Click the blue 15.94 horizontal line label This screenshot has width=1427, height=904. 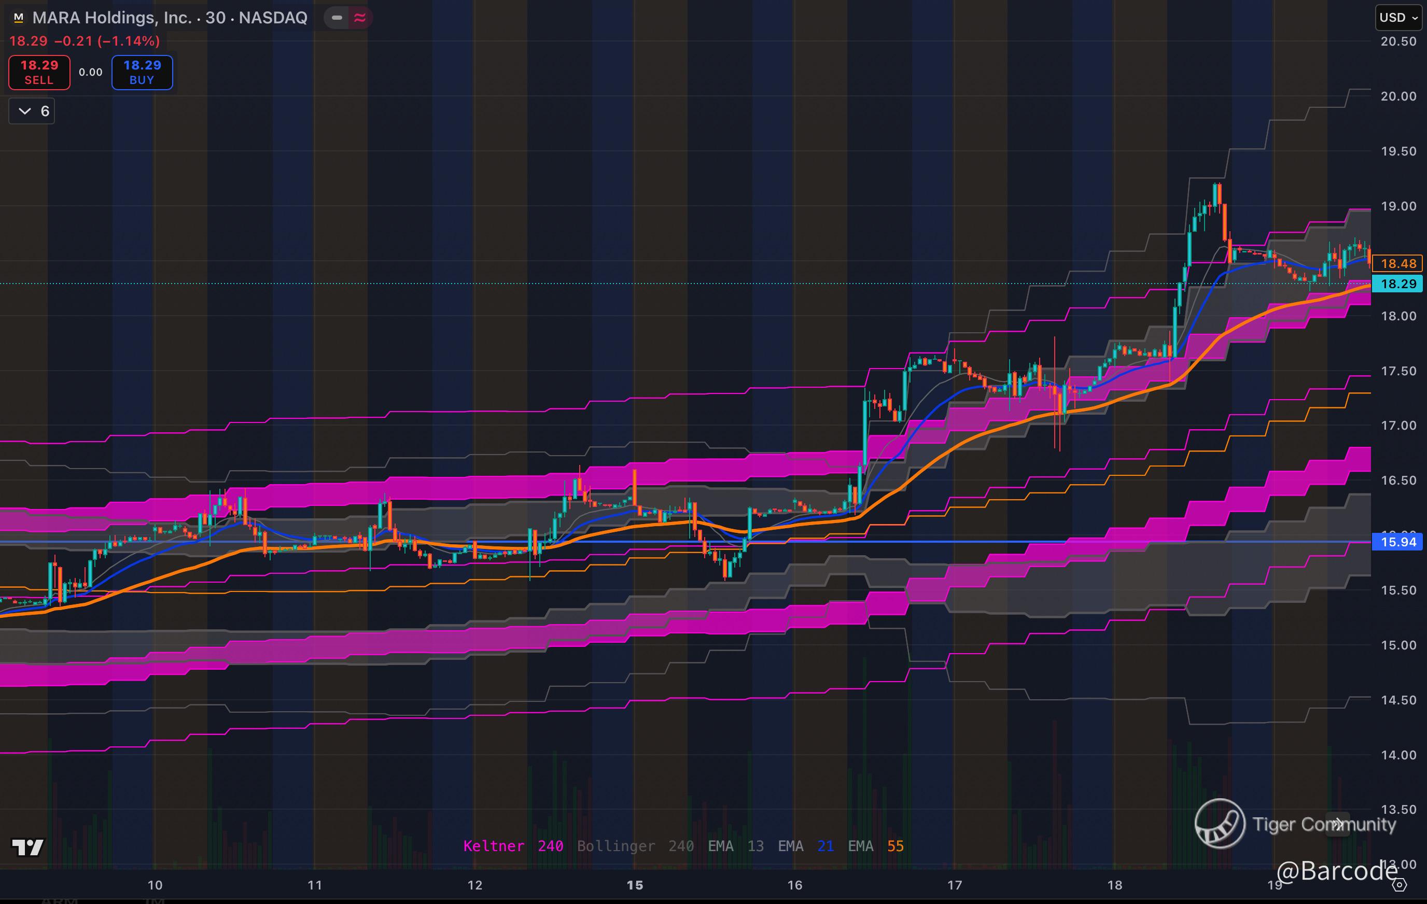(1397, 542)
